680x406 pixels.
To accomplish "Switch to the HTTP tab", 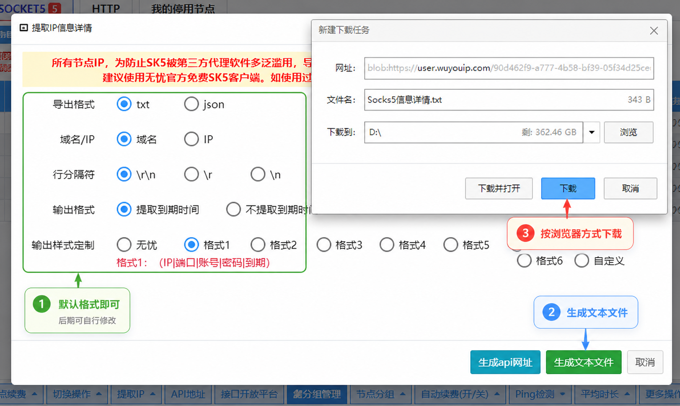I will click(106, 8).
